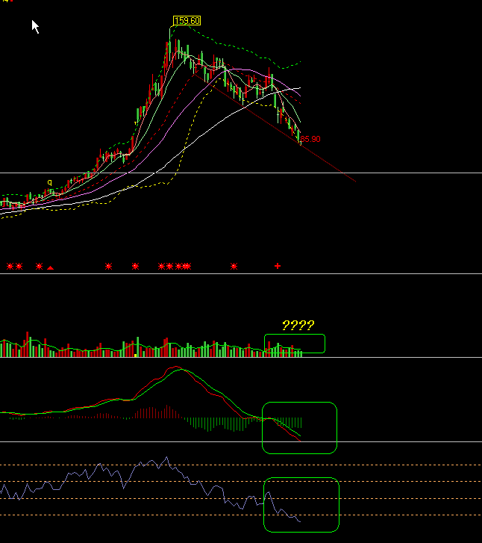Click the red 85.90 low price label
Viewport: 482px width, 543px height.
(x=310, y=139)
